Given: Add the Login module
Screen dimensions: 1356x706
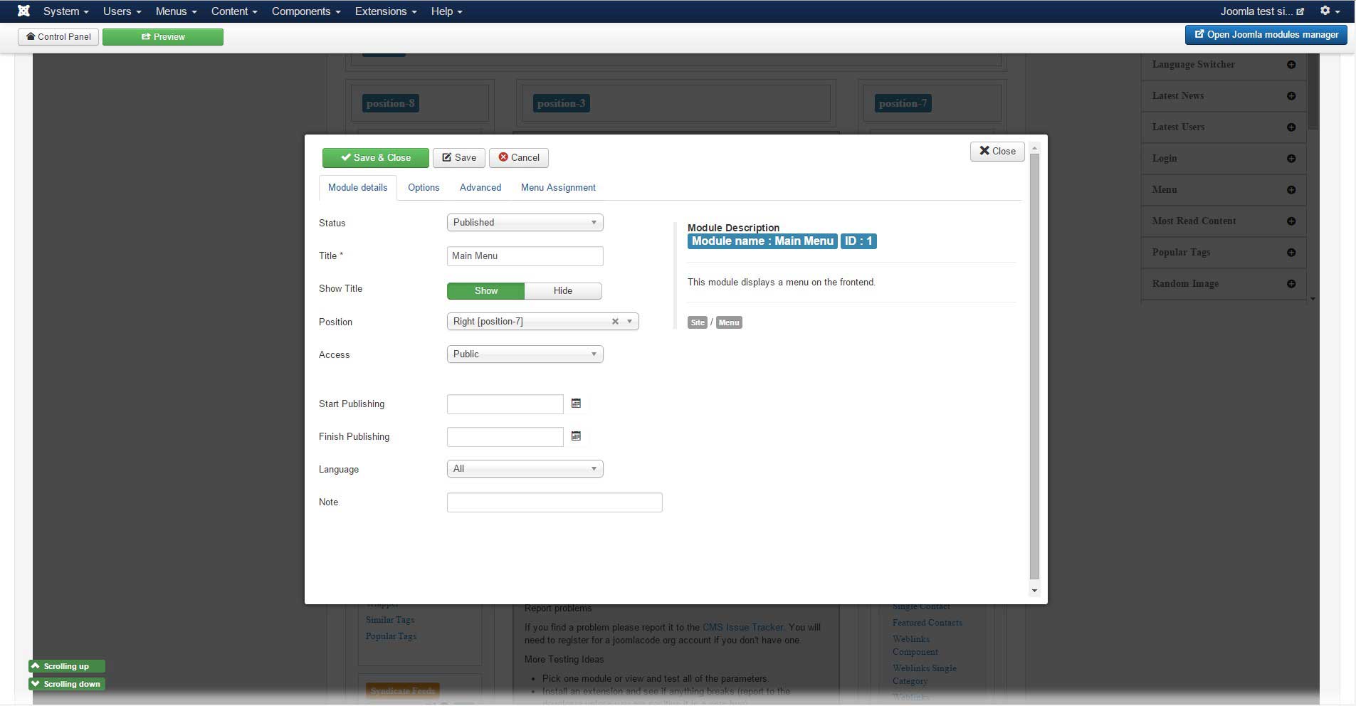Looking at the screenshot, I should [1291, 159].
